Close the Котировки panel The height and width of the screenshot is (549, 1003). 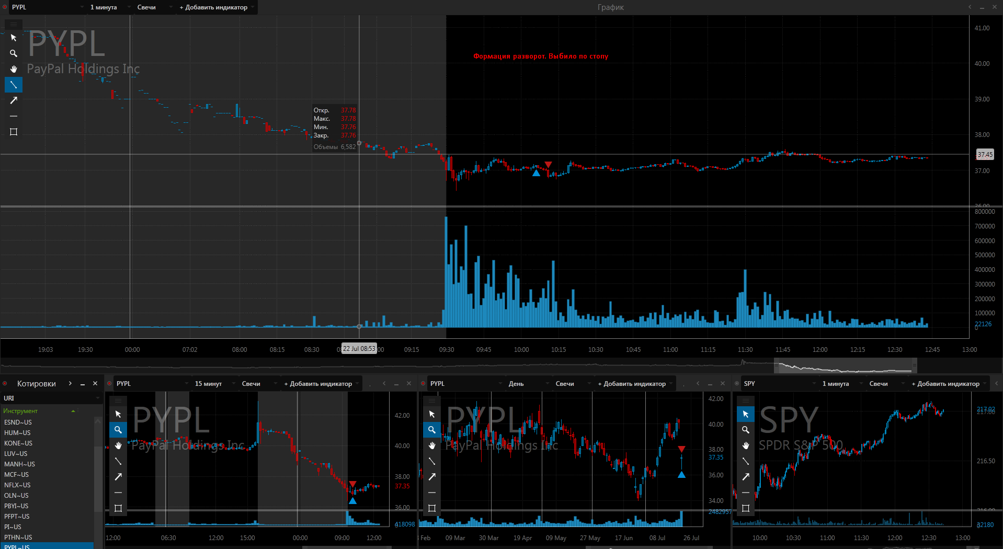[x=95, y=384]
